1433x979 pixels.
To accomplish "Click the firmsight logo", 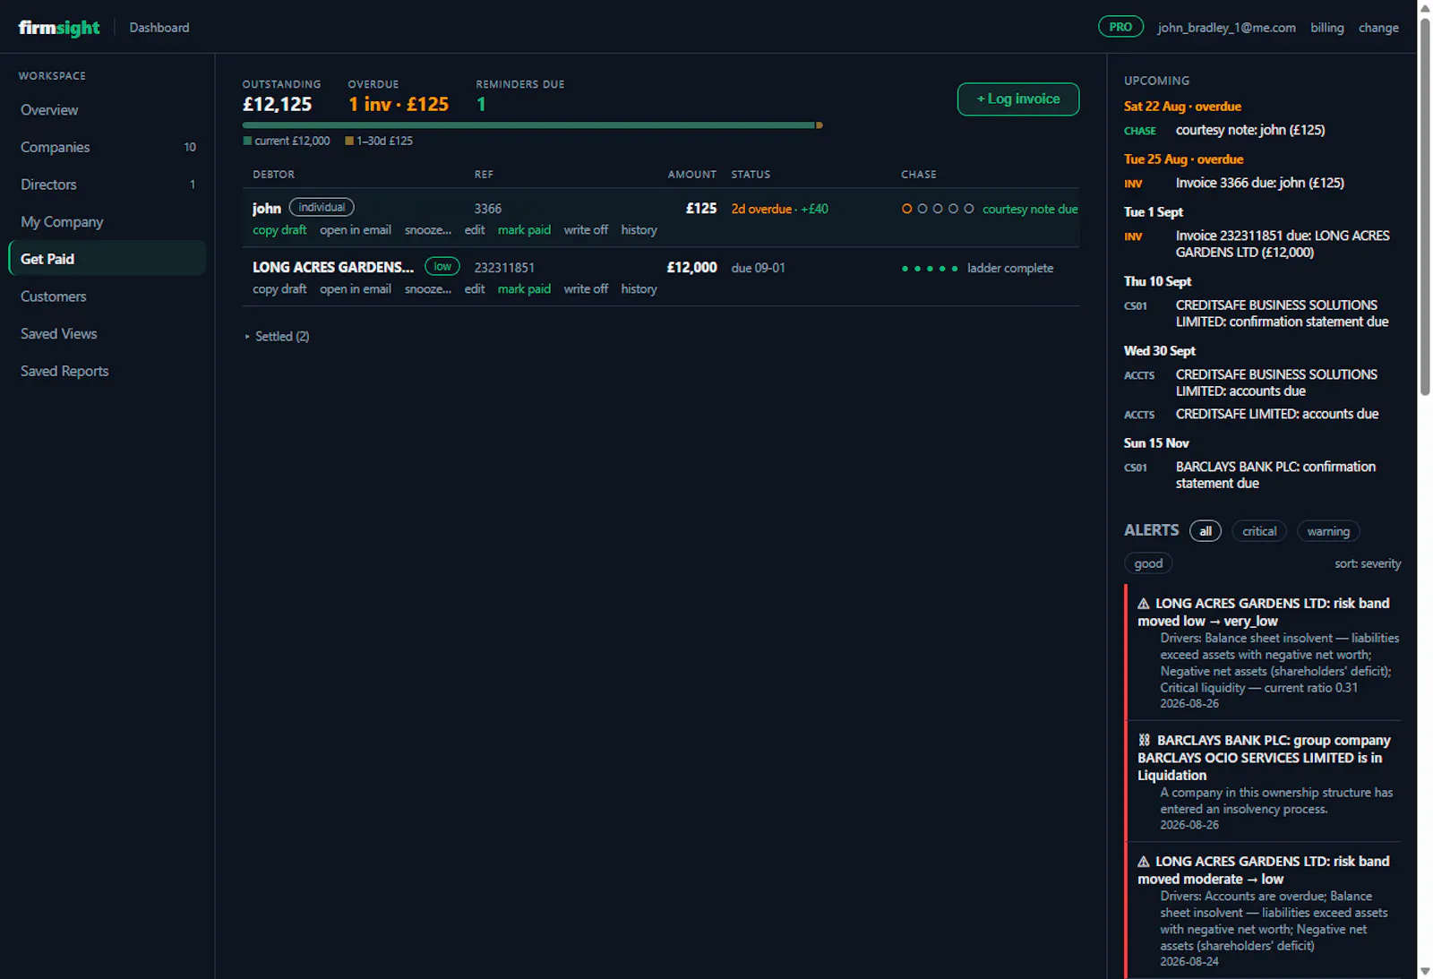I will (59, 28).
